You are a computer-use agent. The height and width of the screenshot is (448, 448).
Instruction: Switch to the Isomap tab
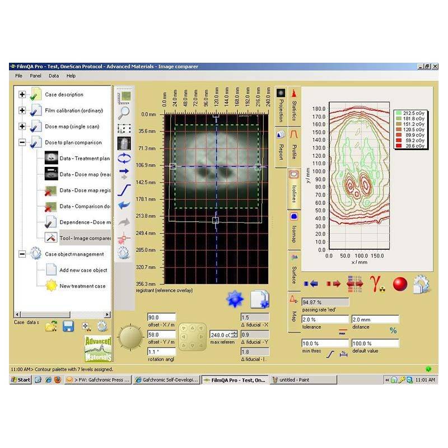(294, 230)
